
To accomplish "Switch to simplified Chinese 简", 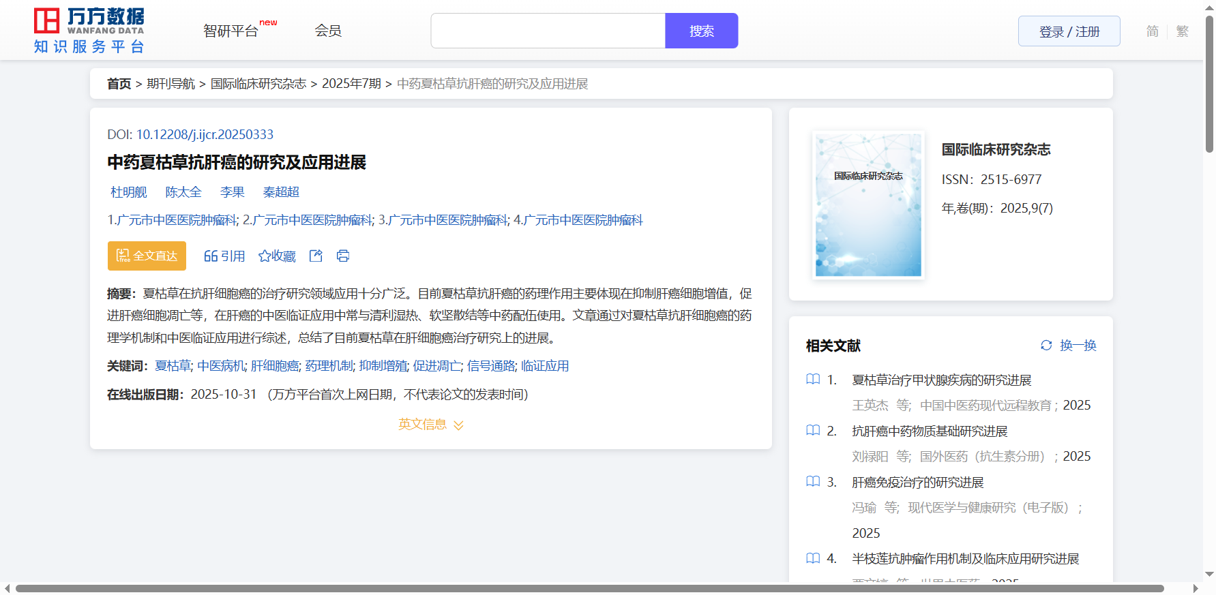I will [1152, 31].
